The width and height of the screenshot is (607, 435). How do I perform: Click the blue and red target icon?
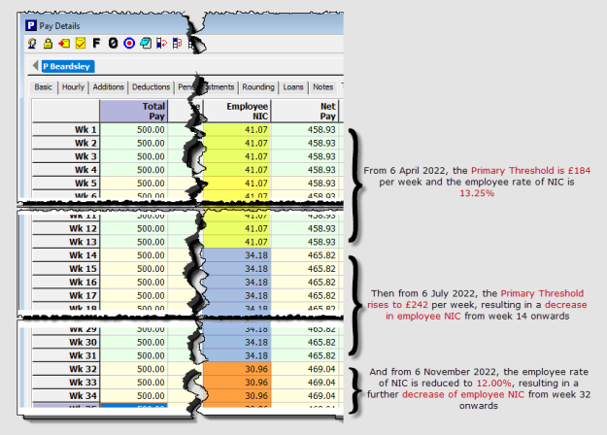point(127,43)
